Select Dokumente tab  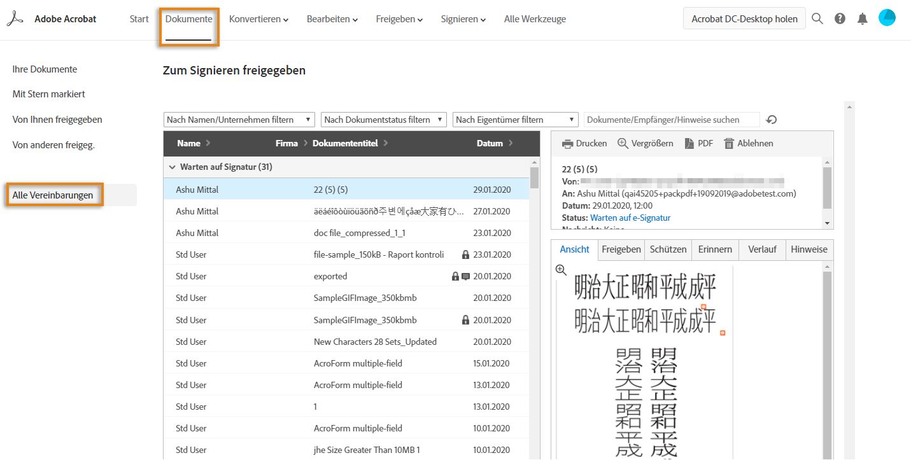[188, 19]
